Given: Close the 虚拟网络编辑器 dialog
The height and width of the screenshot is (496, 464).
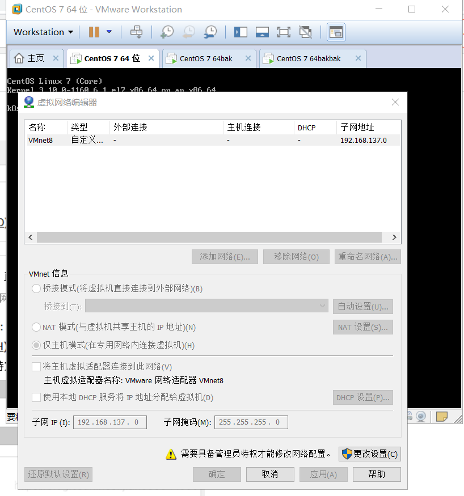Looking at the screenshot, I should click(395, 102).
